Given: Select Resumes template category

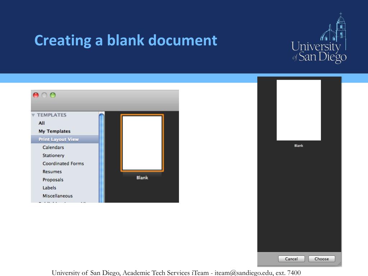Looking at the screenshot, I should pyautogui.click(x=52, y=171).
